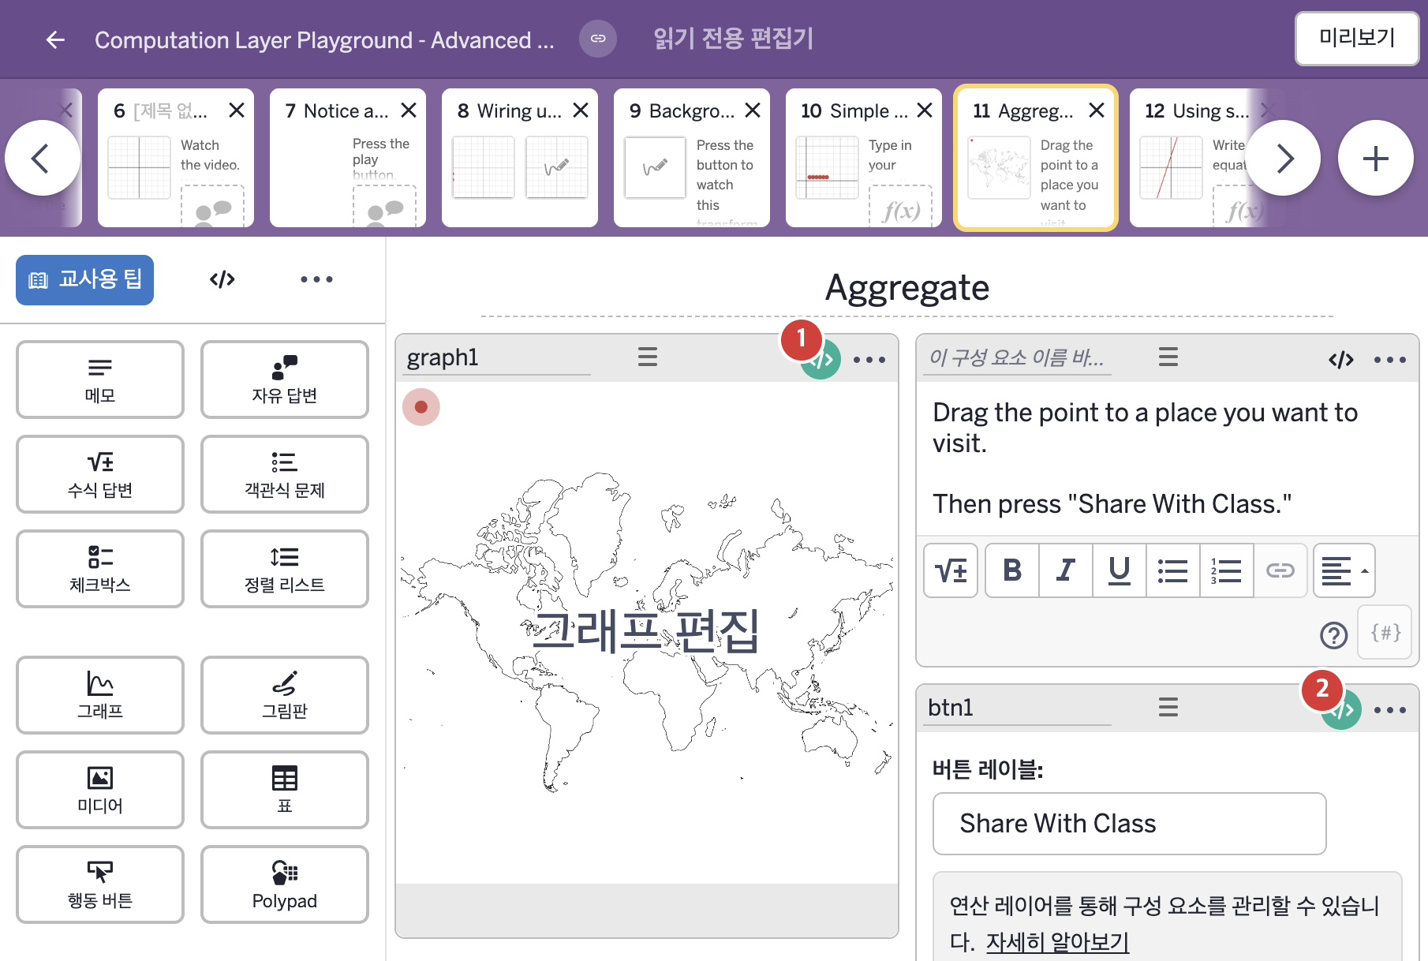Viewport: 1428px width, 961px height.
Task: Add a 메모 (note) component
Action: [x=100, y=380]
